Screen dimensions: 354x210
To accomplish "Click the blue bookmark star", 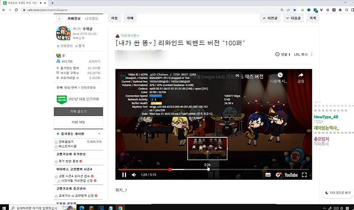I will [295, 10].
